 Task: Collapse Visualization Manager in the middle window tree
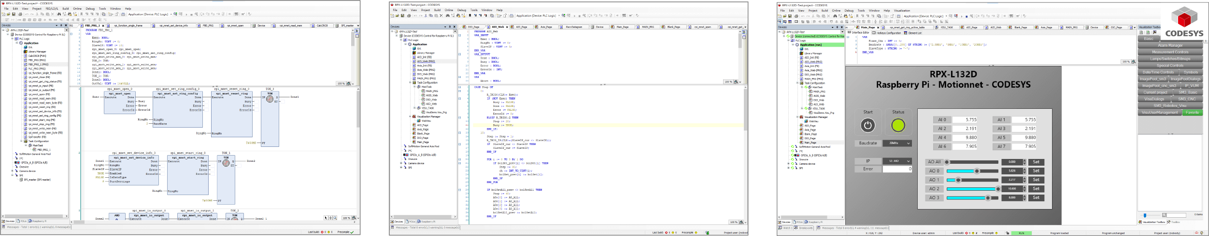tap(411, 117)
